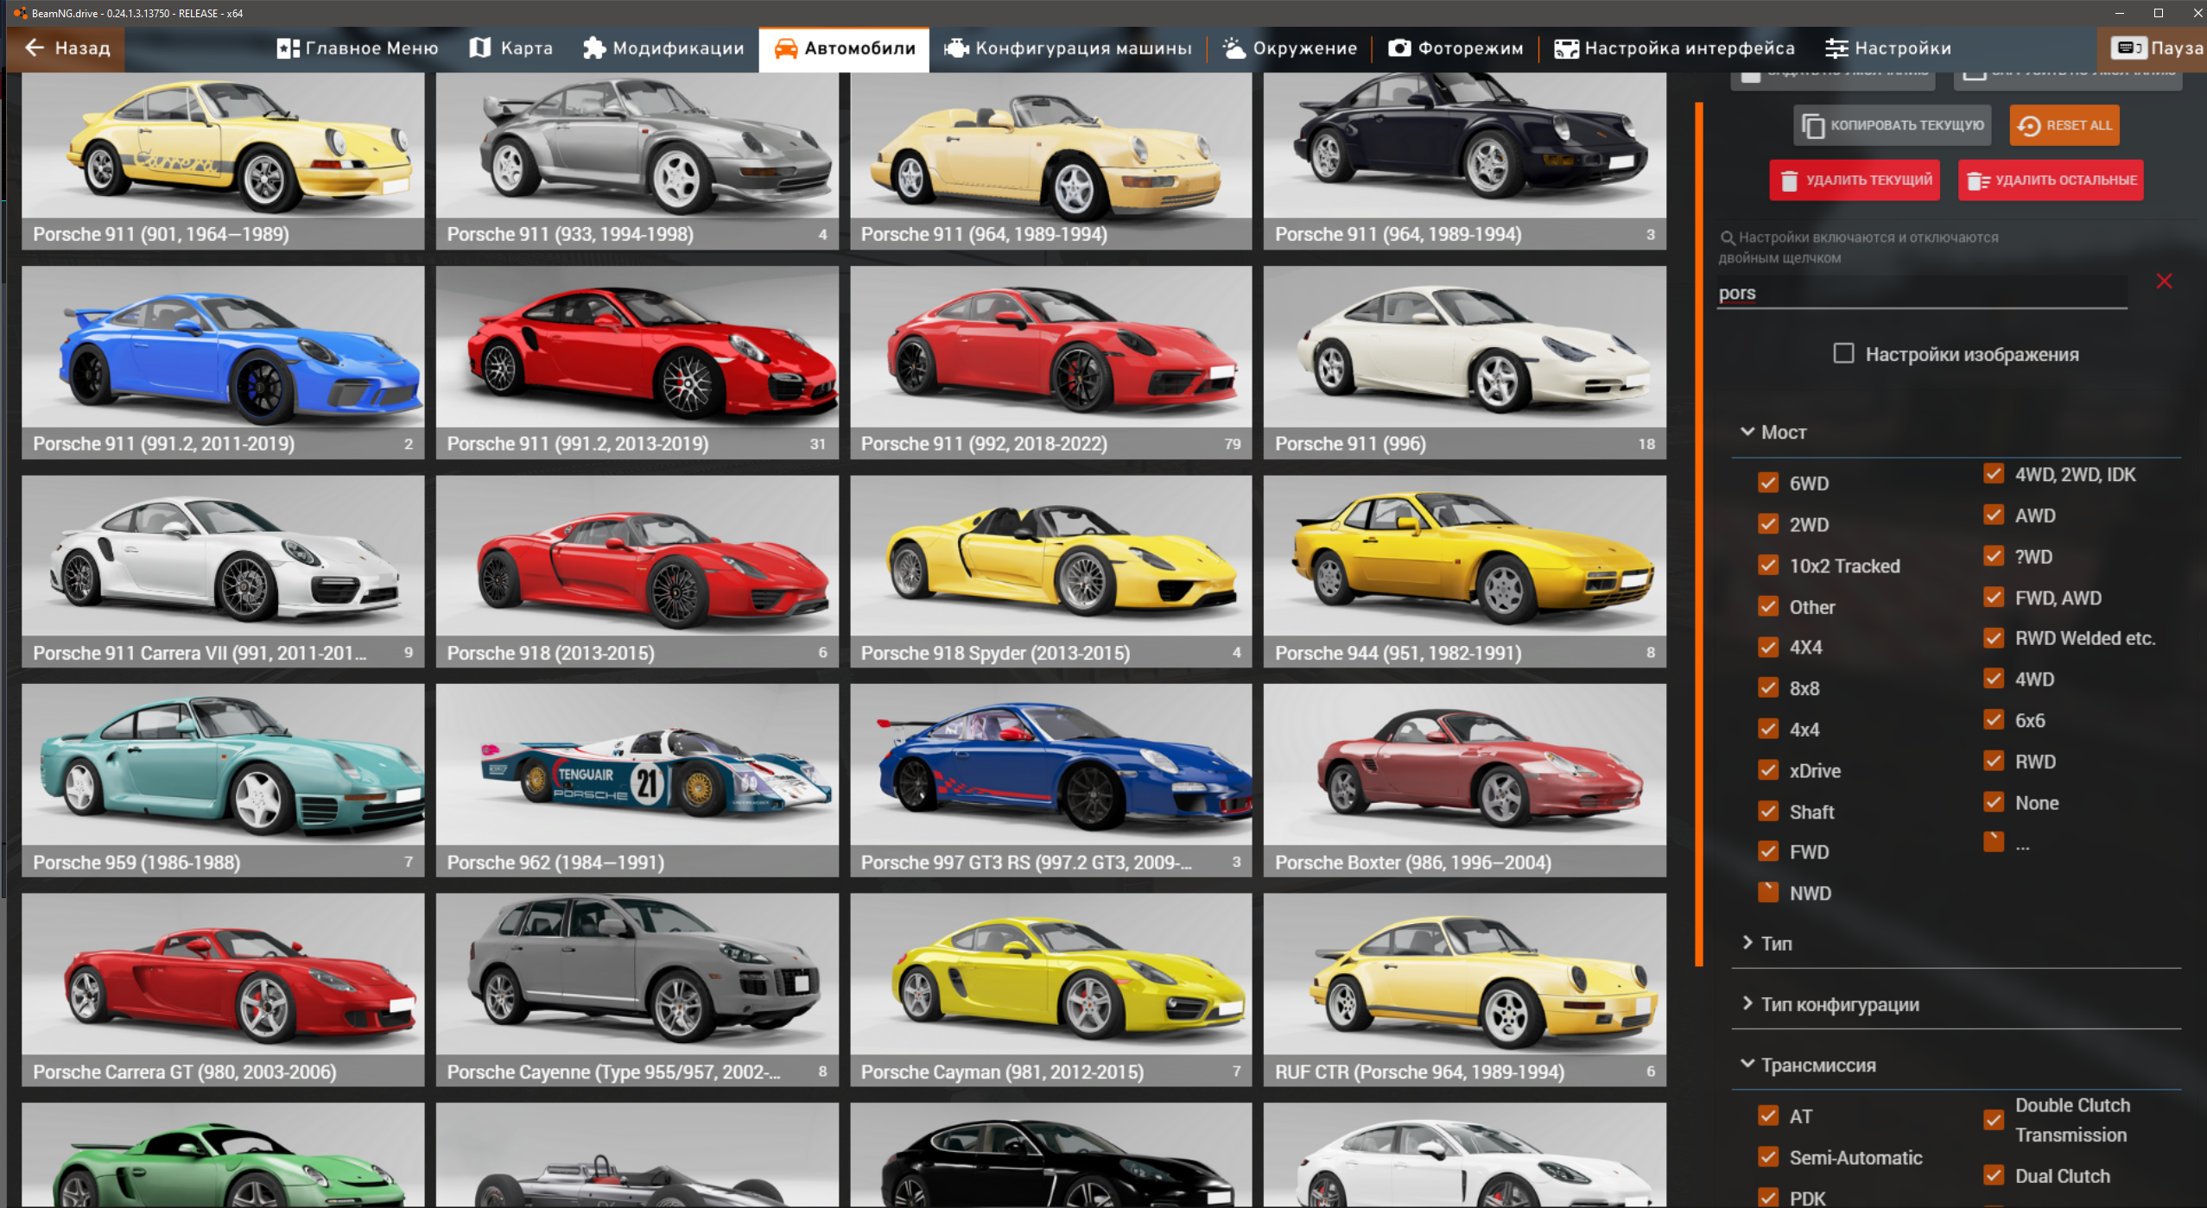Uncheck the None drivetrain filter
The image size is (2207, 1208).
1994,802
